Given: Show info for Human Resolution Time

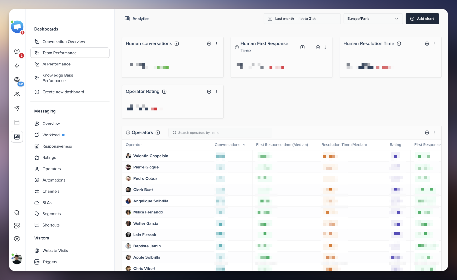Looking at the screenshot, I should [x=399, y=44].
